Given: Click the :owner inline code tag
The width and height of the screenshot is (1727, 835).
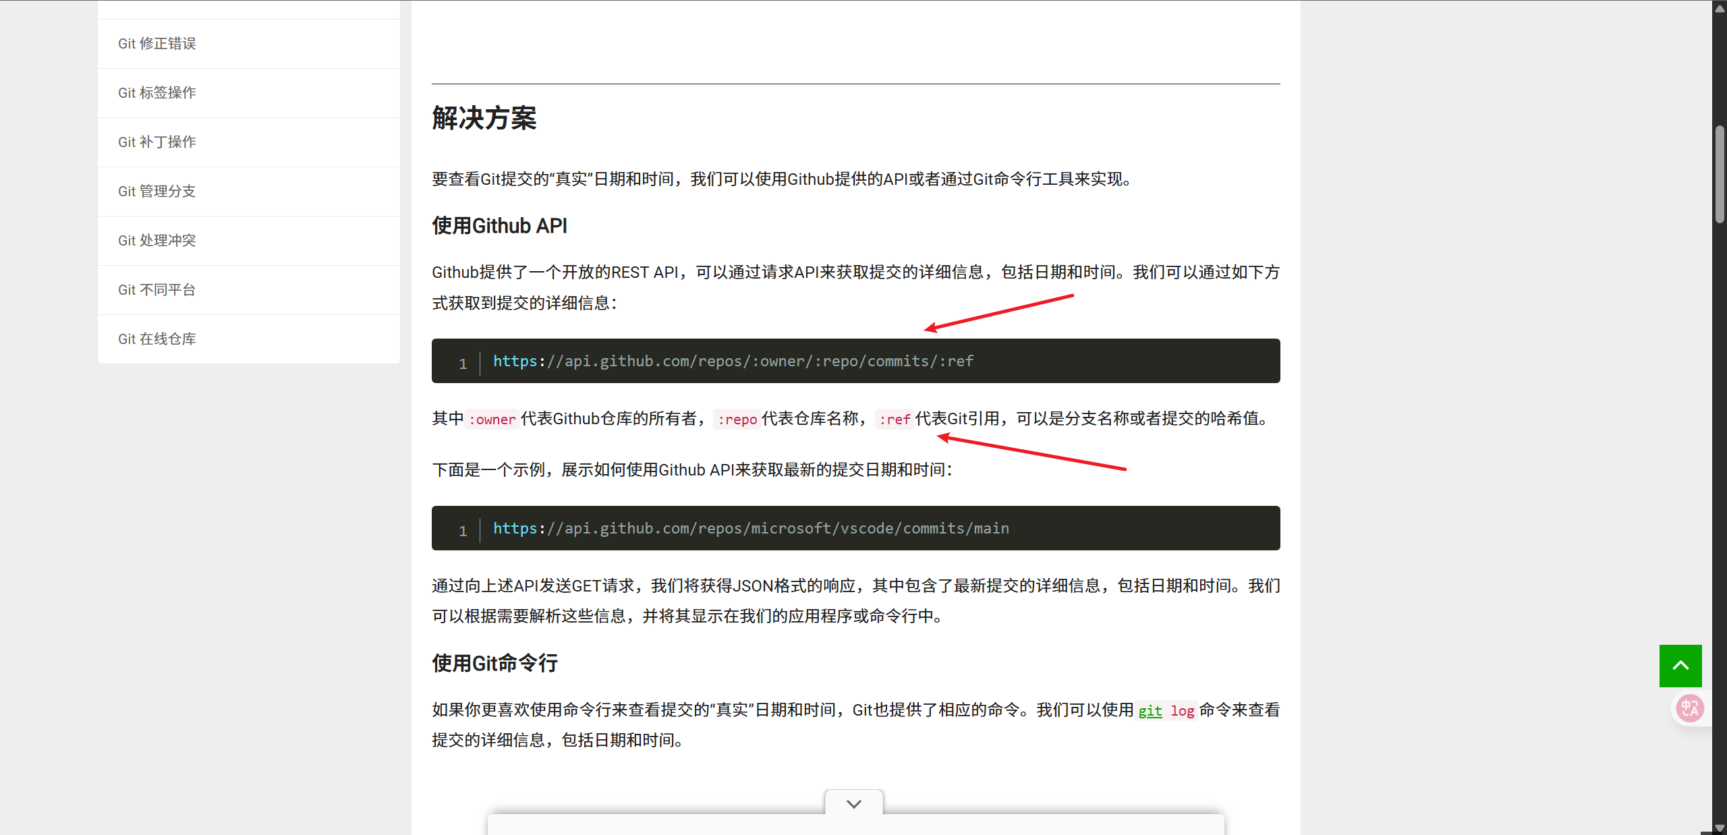Looking at the screenshot, I should [x=492, y=420].
